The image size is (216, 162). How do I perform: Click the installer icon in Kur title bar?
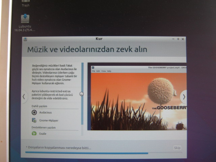pyautogui.click(x=25, y=39)
